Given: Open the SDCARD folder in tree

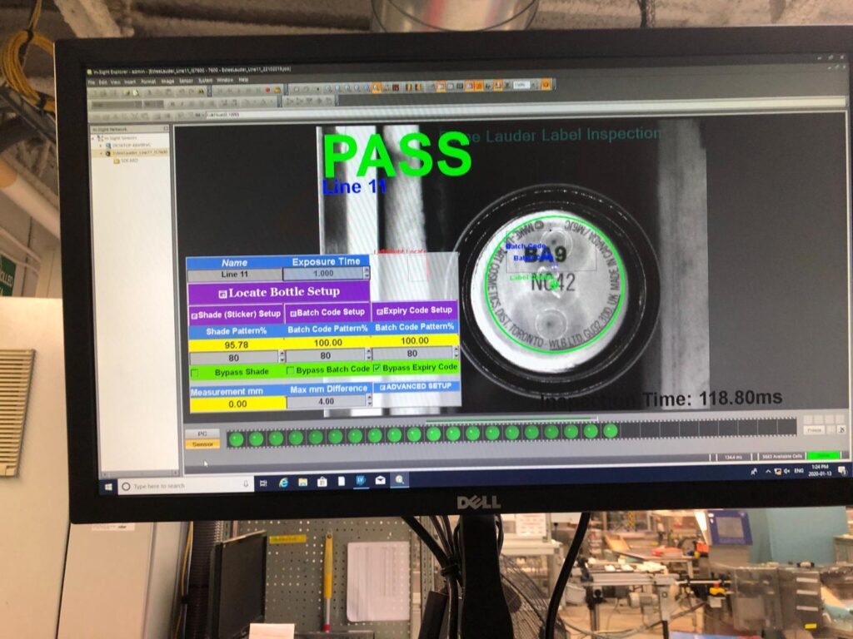Looking at the screenshot, I should click(x=127, y=161).
